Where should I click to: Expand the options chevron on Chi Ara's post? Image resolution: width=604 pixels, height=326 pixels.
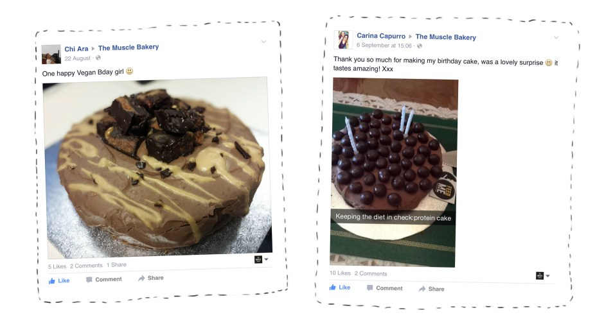[264, 41]
